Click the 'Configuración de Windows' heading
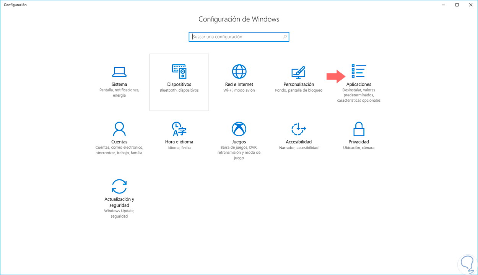 coord(239,19)
